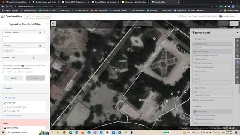Open the user account dropdown
This screenshot has height=135, width=240.
[228, 16]
